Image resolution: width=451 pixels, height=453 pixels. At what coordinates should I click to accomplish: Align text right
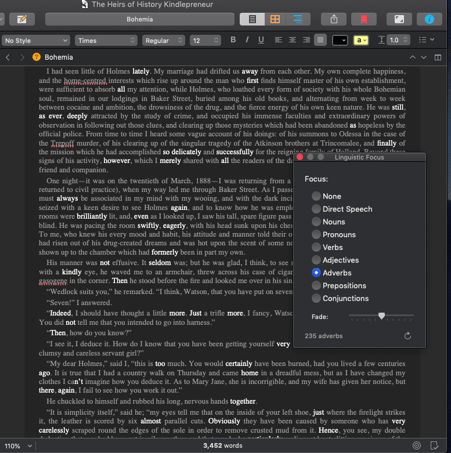tap(306, 40)
